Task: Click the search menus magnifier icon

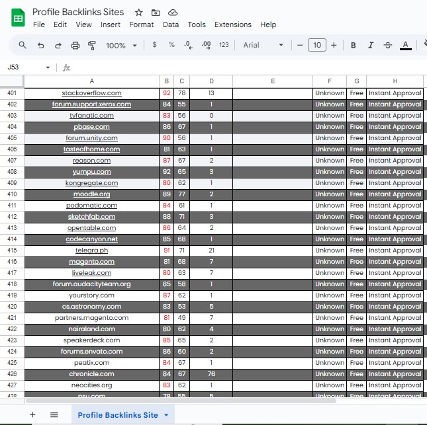Action: [23, 45]
